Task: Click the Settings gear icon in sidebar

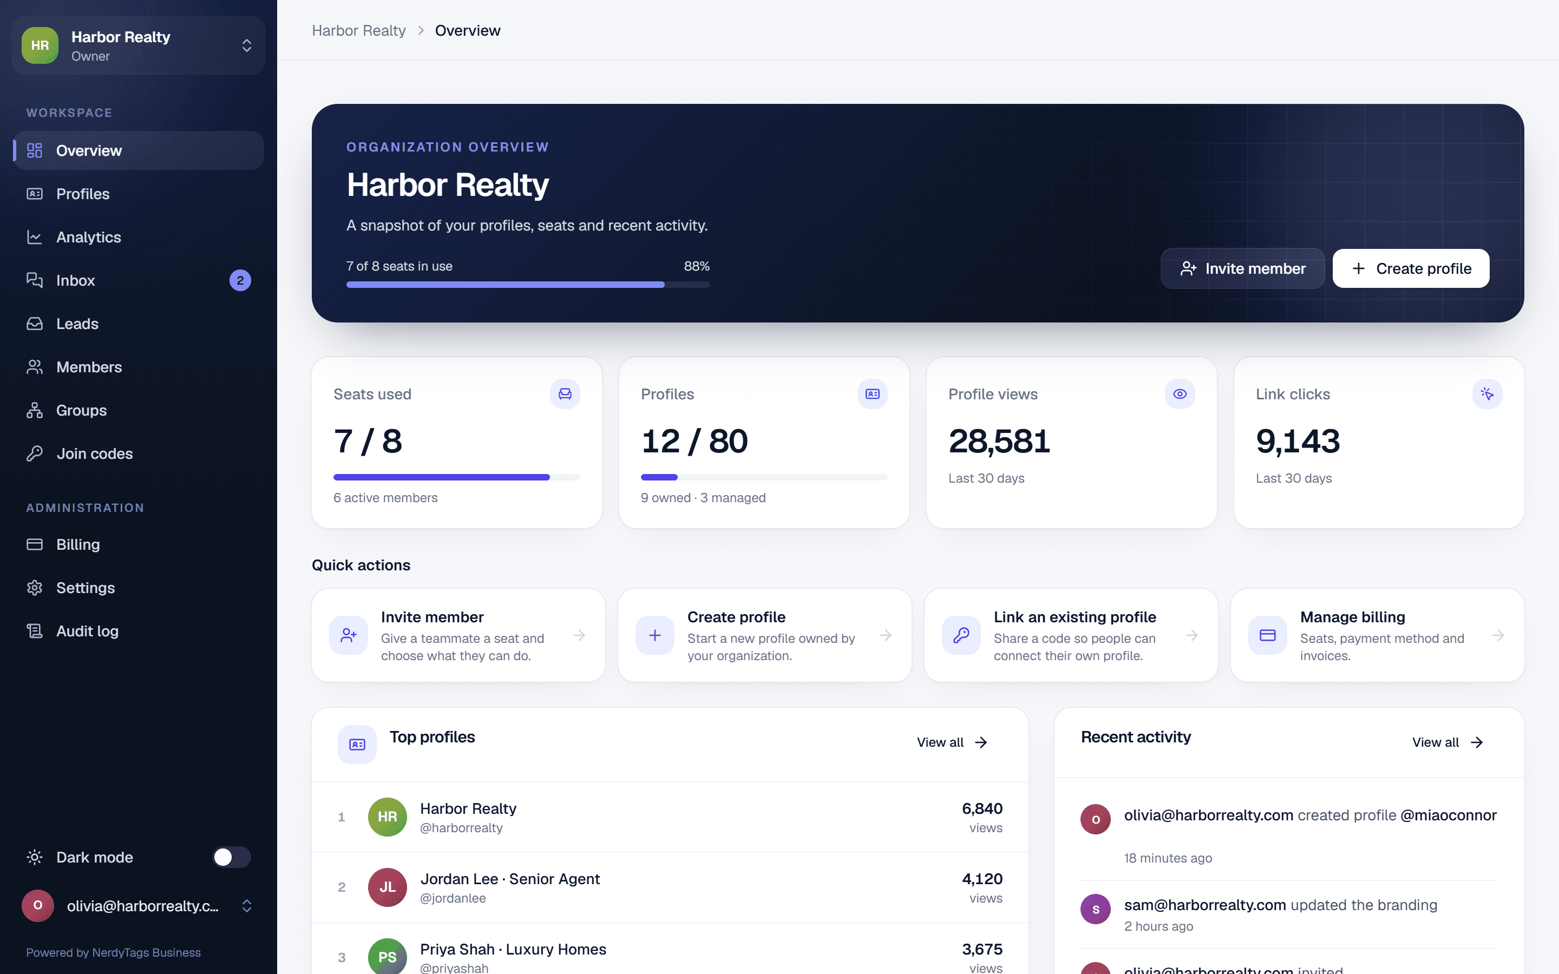Action: tap(35, 588)
